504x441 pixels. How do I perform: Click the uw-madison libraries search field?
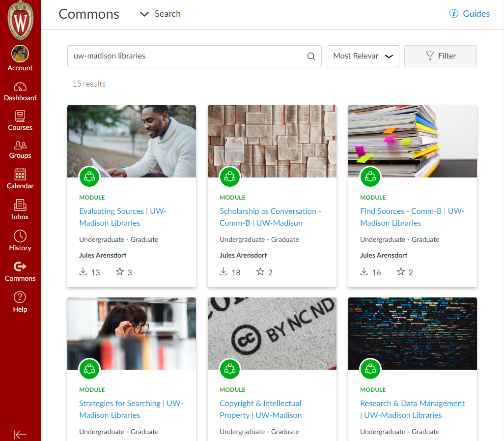(187, 57)
